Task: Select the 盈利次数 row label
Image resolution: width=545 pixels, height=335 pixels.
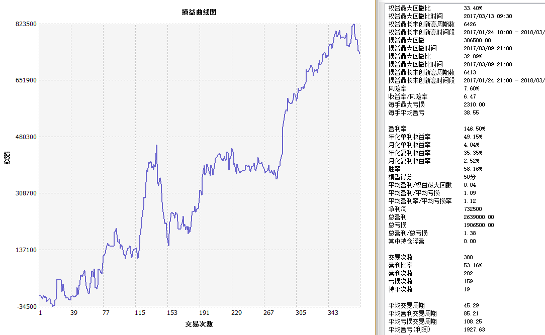Action: point(400,273)
